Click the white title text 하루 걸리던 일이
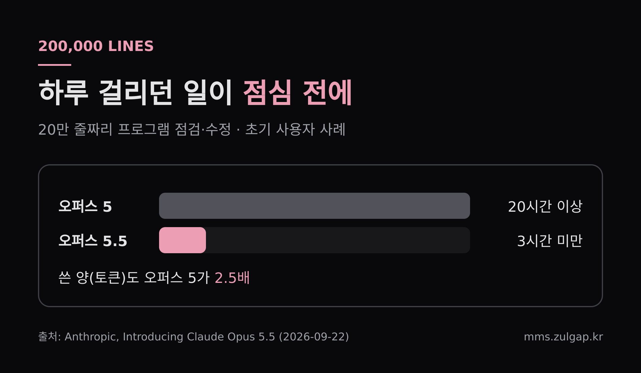 coord(135,93)
